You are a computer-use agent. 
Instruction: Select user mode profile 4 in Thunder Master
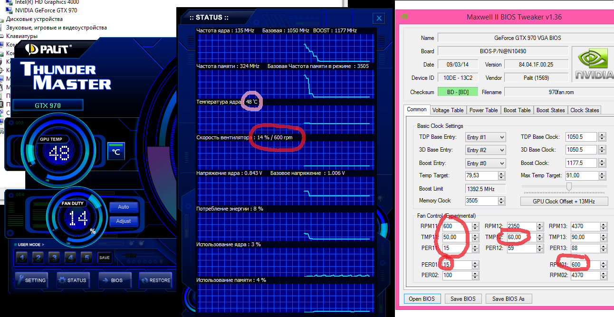click(70, 258)
